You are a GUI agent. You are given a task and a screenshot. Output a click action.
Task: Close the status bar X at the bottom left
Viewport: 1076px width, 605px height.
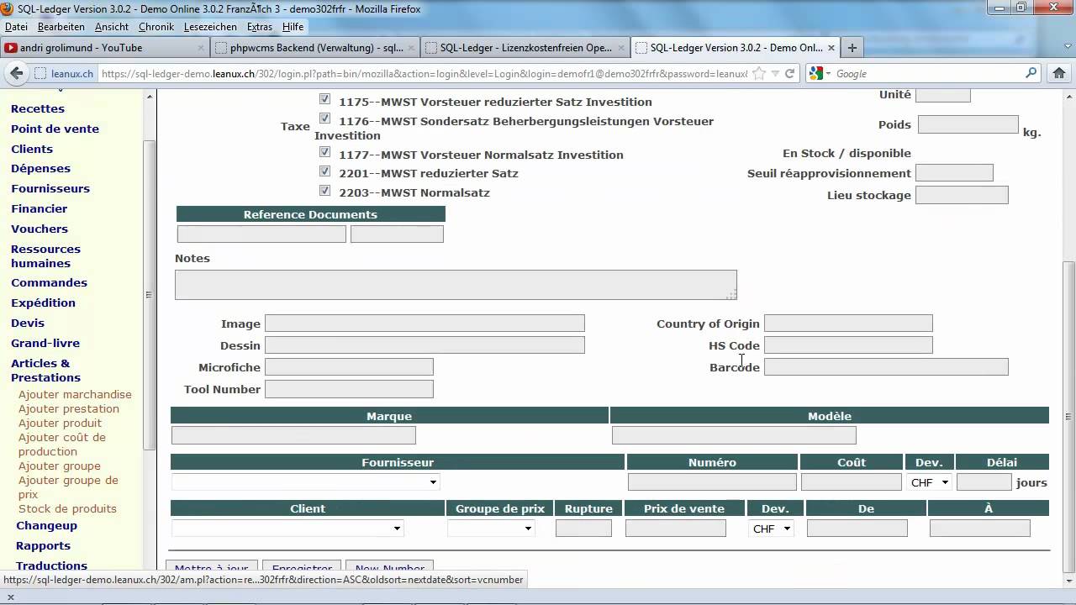tap(10, 597)
